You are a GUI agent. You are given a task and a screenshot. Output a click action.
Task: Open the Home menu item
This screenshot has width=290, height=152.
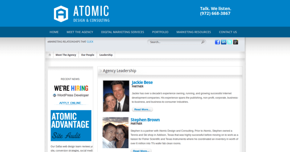(x=54, y=32)
